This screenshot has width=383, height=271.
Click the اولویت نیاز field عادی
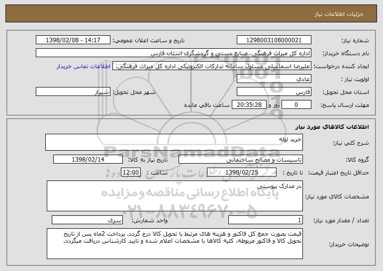[274, 79]
